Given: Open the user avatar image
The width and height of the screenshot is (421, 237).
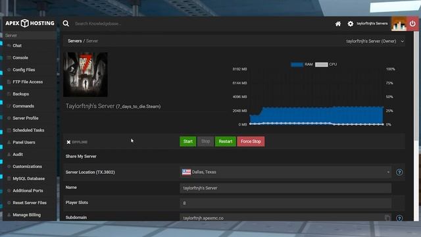Looking at the screenshot, I should (x=399, y=24).
